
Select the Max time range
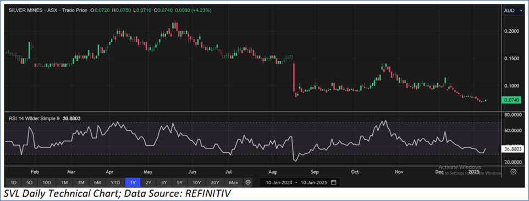point(234,182)
